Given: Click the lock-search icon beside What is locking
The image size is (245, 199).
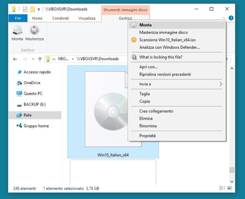Looking at the screenshot, I should tap(134, 57).
